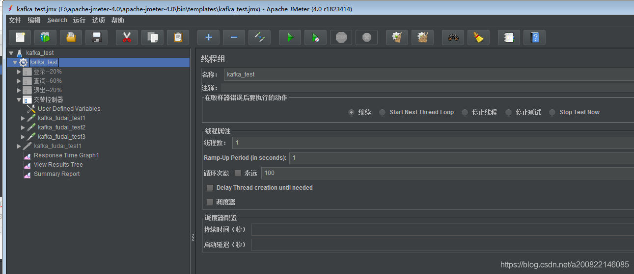
Task: Expand the kafka_fudai_test3 sampler
Action: coord(23,137)
